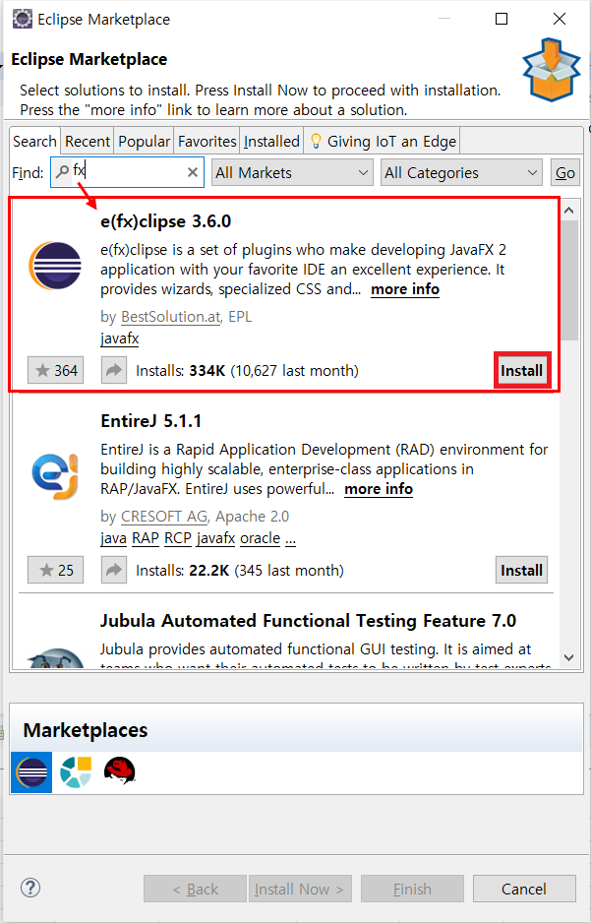
Task: Click inside the Find search field
Action: (127, 172)
